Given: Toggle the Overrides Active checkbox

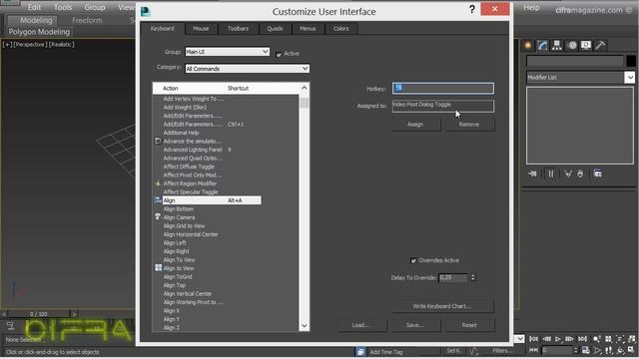Looking at the screenshot, I should pyautogui.click(x=413, y=260).
